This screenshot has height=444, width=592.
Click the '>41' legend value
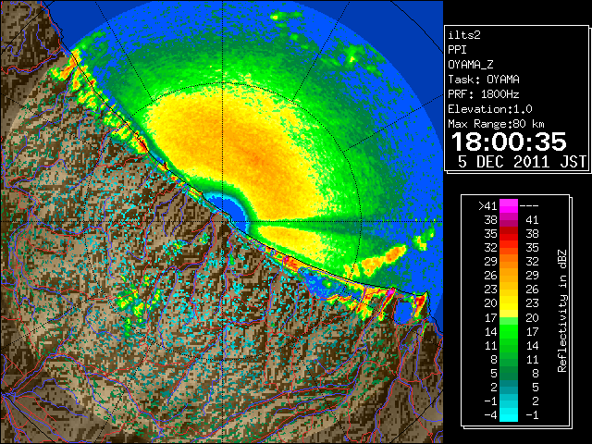[x=487, y=205]
